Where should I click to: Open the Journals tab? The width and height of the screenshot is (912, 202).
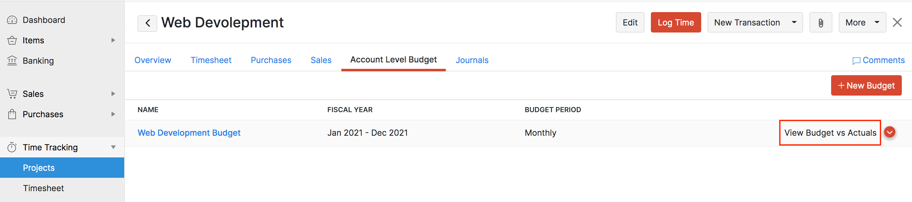pyautogui.click(x=472, y=60)
